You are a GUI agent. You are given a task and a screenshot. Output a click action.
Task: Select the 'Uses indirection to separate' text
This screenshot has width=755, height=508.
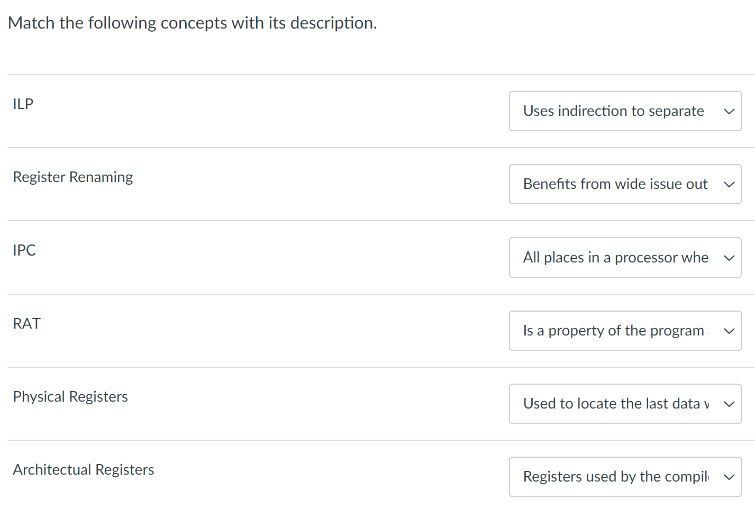pos(614,111)
